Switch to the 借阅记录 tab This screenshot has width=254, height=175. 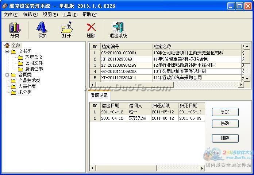click(99, 96)
